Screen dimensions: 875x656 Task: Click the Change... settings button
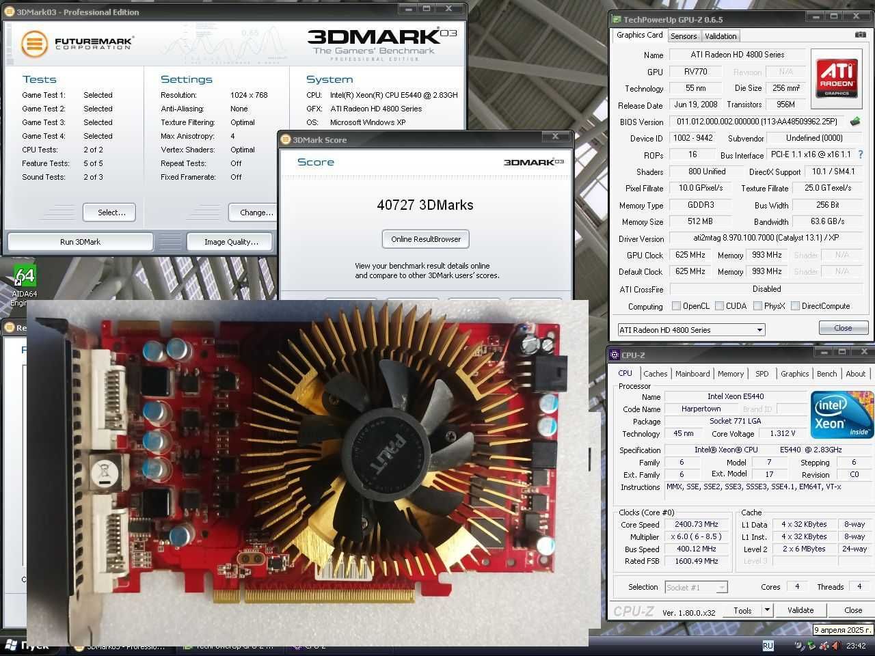coord(254,213)
